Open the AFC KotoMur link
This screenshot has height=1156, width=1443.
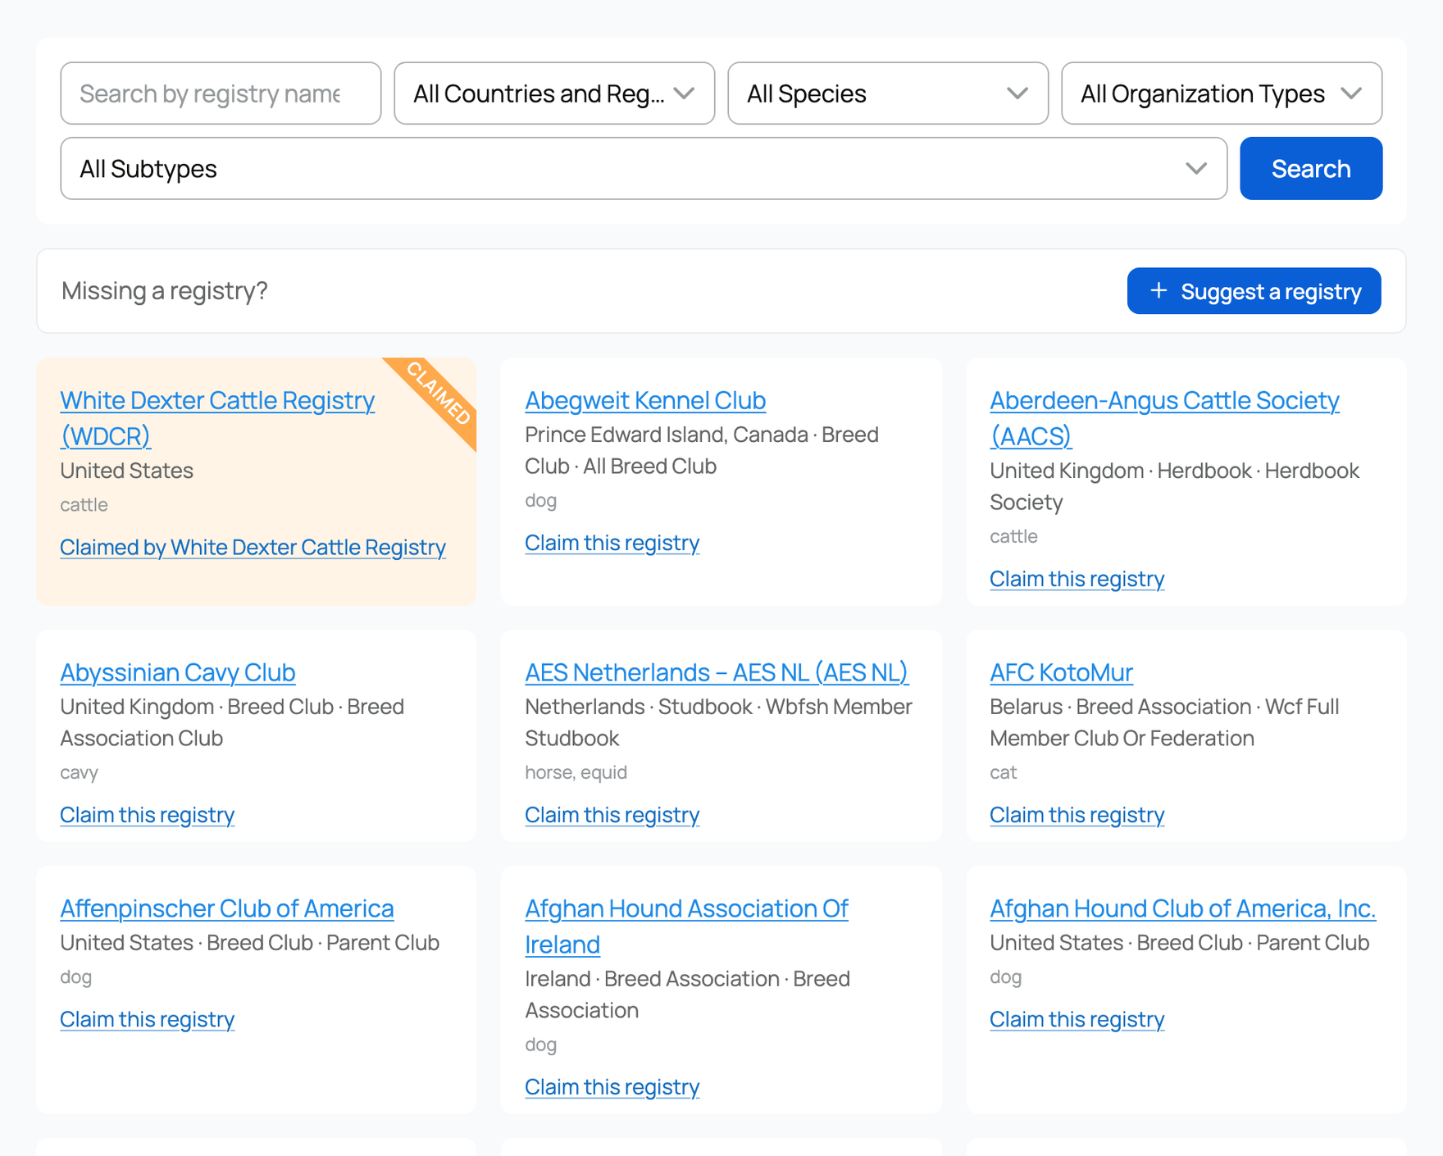pyautogui.click(x=1061, y=672)
